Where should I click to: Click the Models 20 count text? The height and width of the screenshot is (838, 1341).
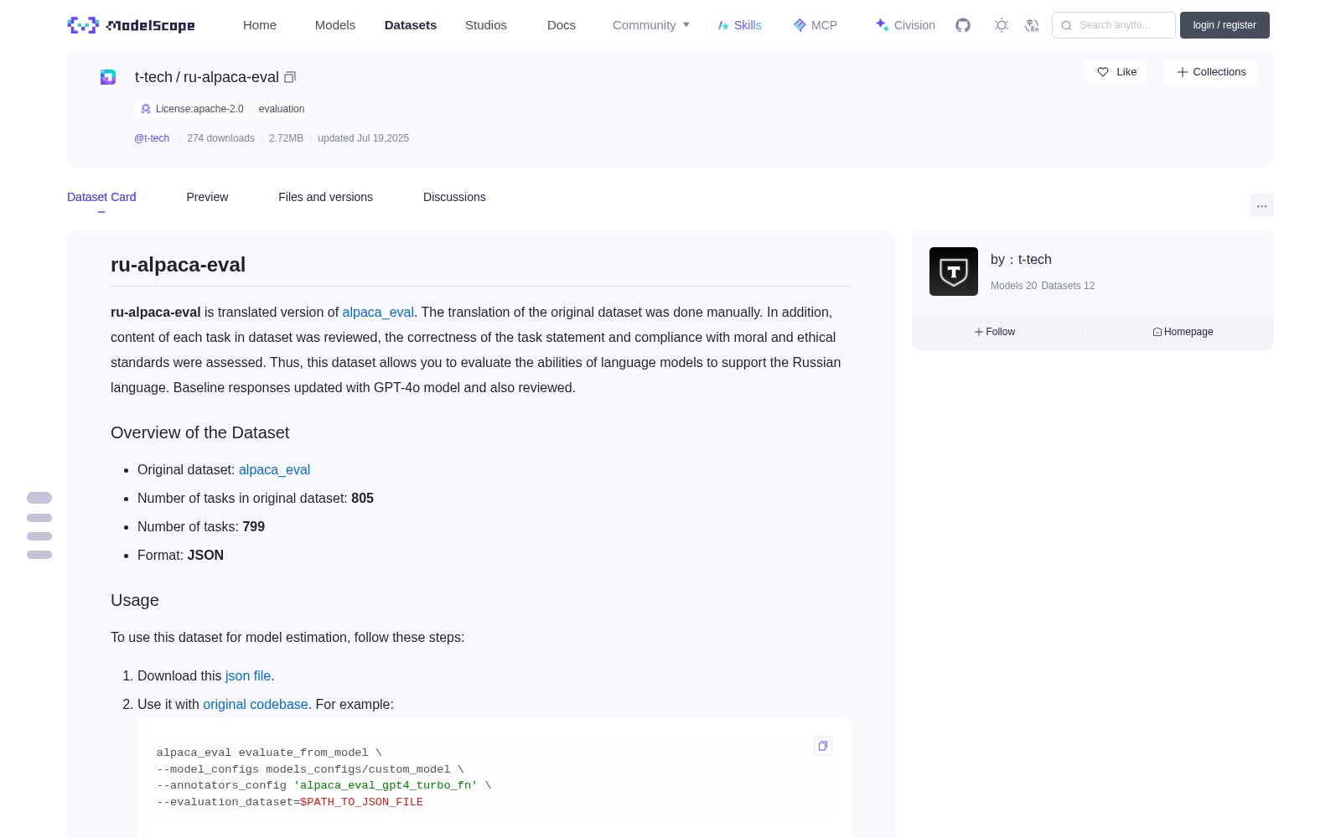click(x=1013, y=286)
